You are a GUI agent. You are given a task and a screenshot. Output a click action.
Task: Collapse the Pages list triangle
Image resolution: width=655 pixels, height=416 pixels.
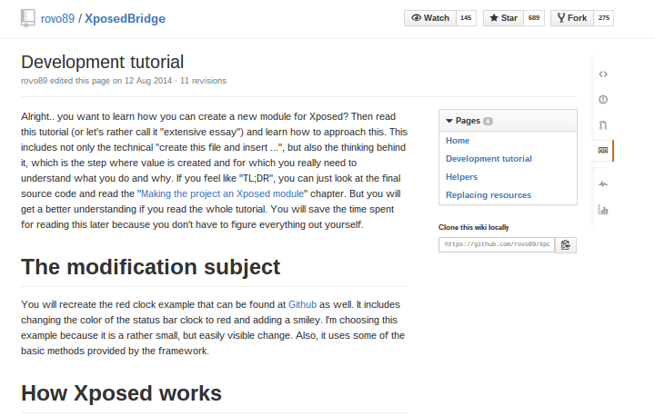(x=449, y=121)
